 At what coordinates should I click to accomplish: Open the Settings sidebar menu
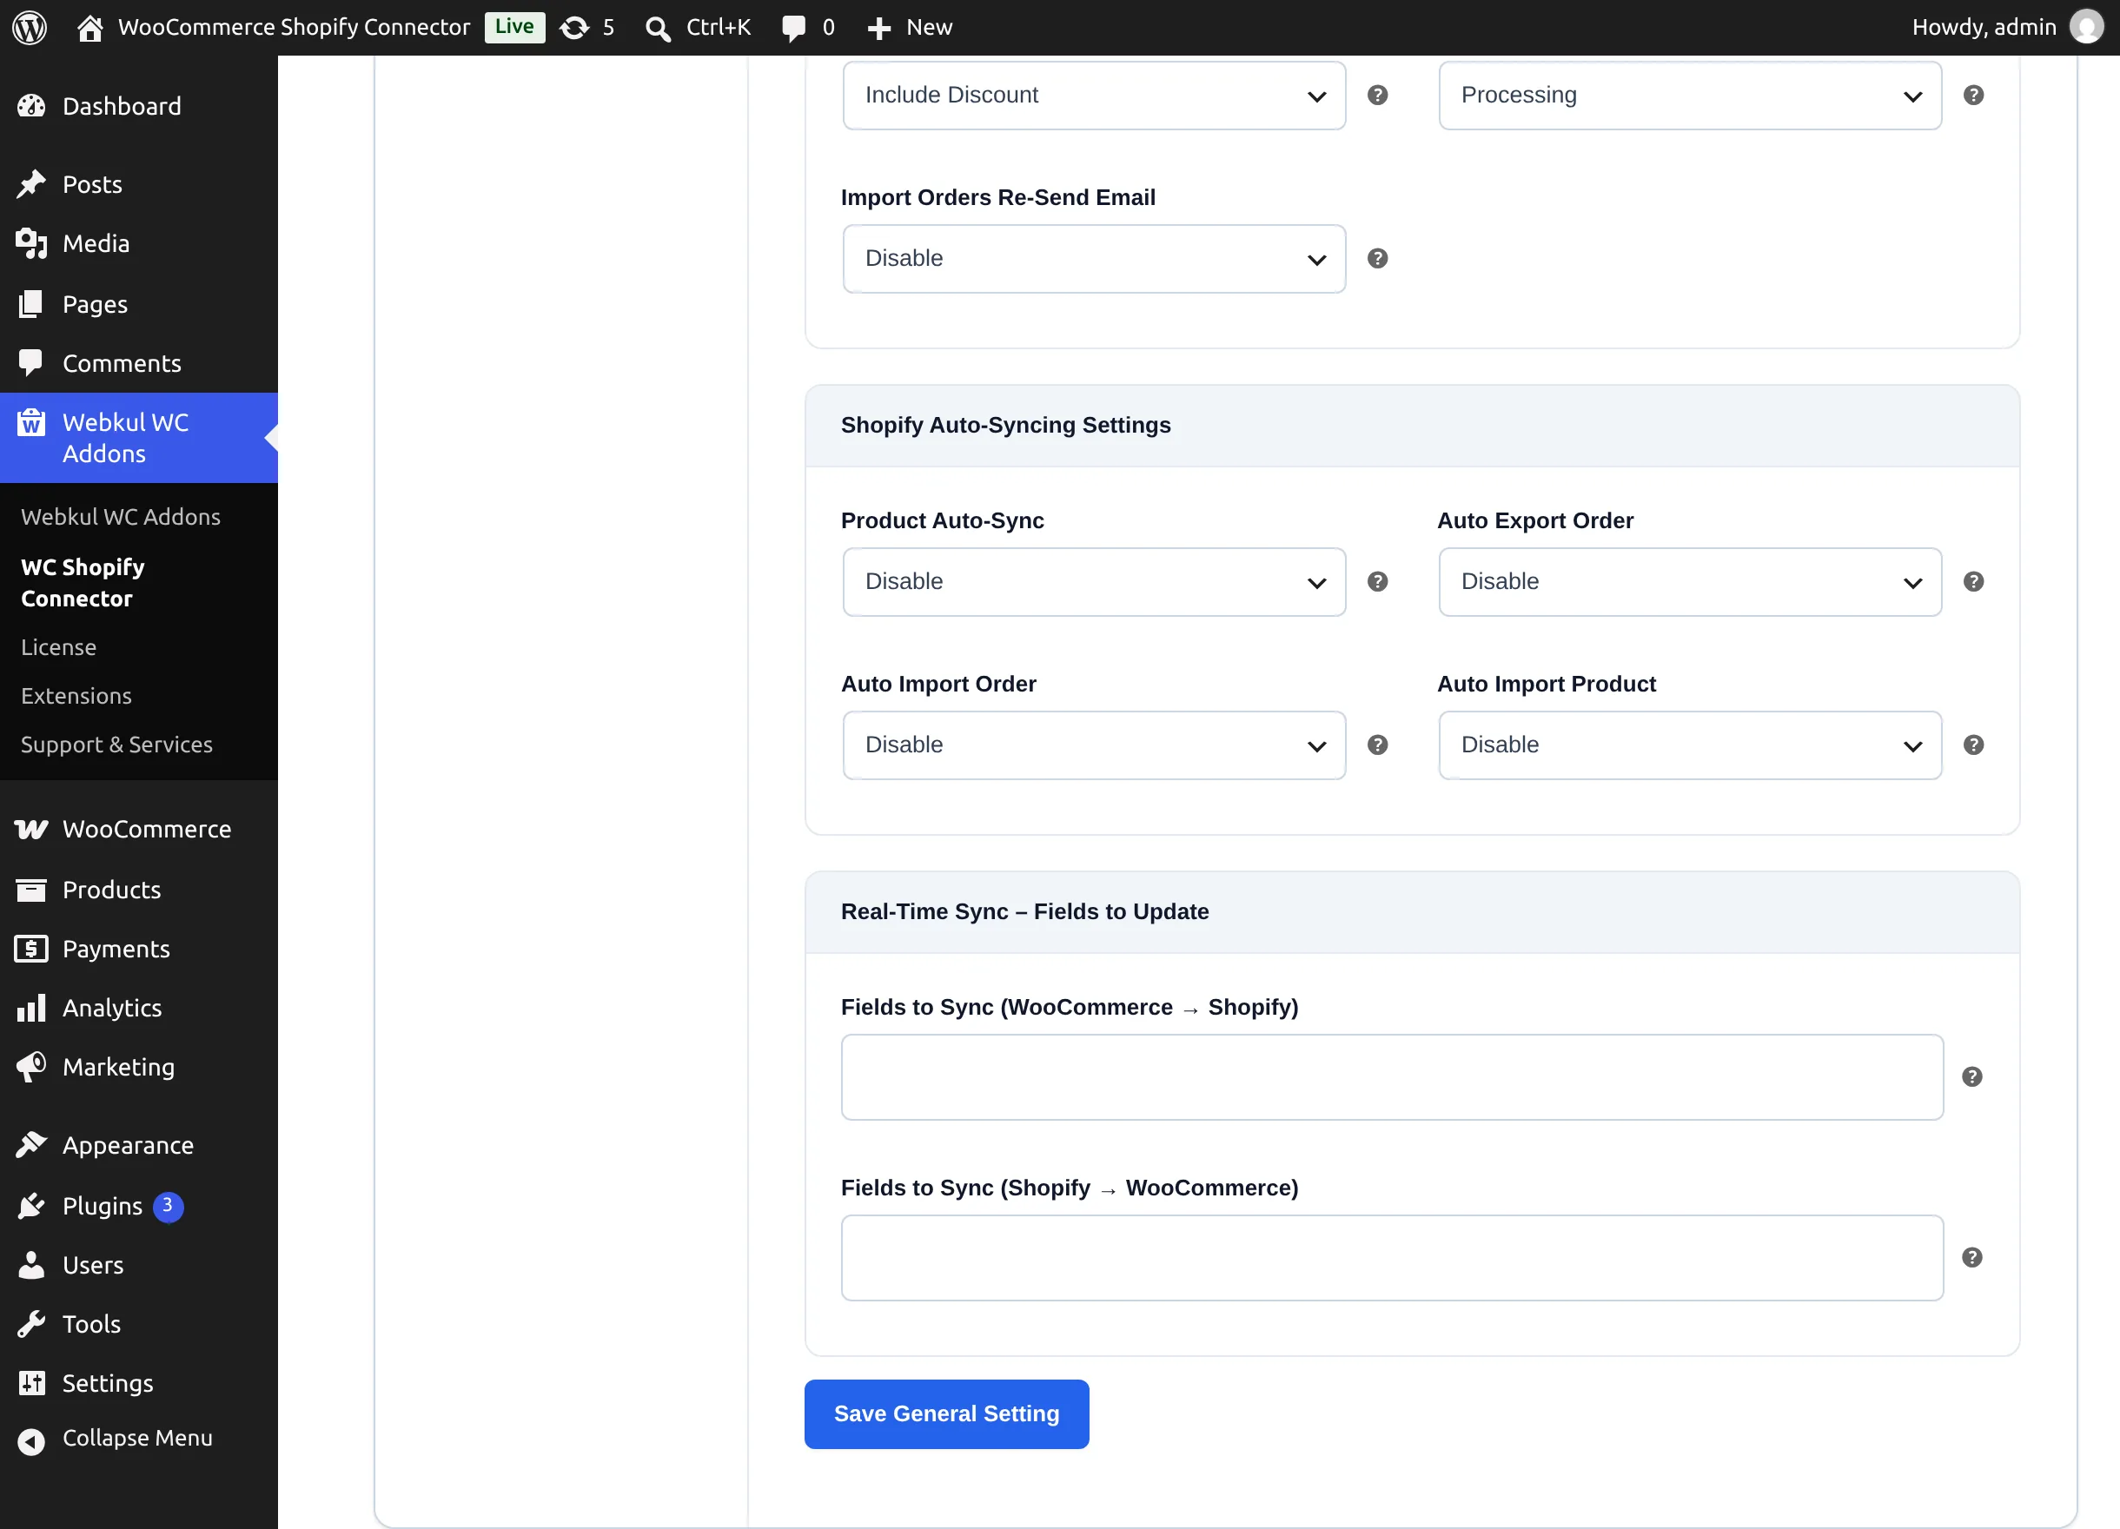click(x=138, y=1382)
